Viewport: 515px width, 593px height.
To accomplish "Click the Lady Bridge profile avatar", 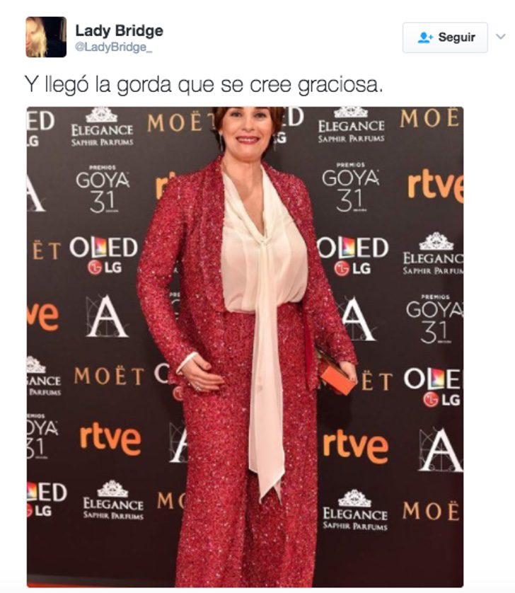I will point(46,37).
